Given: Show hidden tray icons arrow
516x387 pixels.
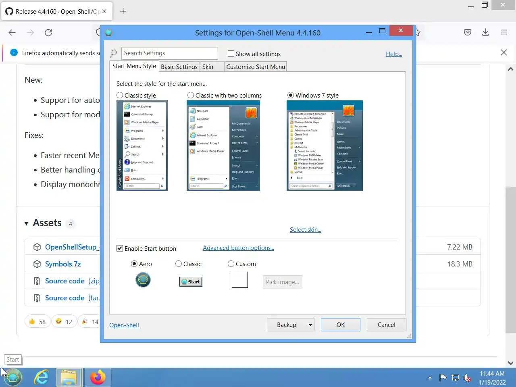Looking at the screenshot, I should click(430, 378).
